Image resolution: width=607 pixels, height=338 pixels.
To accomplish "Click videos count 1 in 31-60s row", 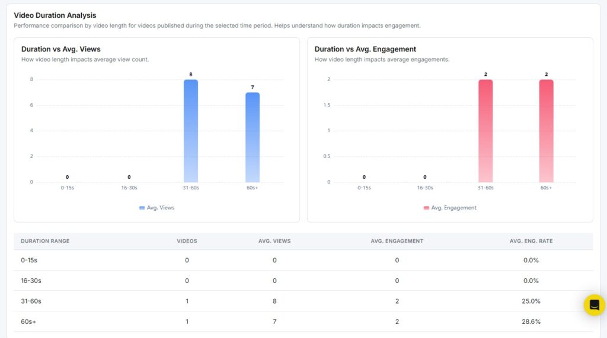I will (187, 301).
